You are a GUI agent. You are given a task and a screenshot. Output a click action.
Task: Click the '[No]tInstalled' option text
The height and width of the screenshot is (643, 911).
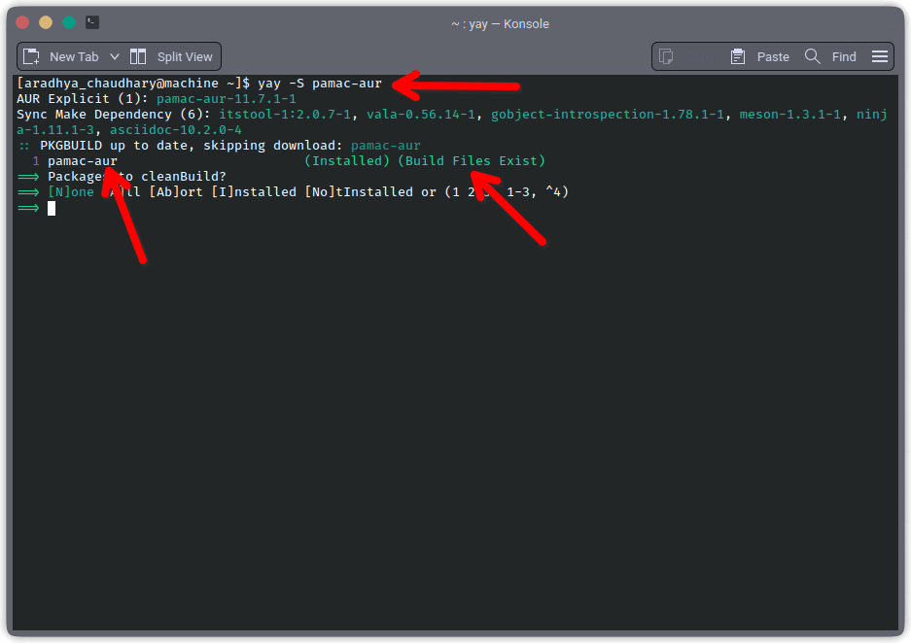point(359,192)
